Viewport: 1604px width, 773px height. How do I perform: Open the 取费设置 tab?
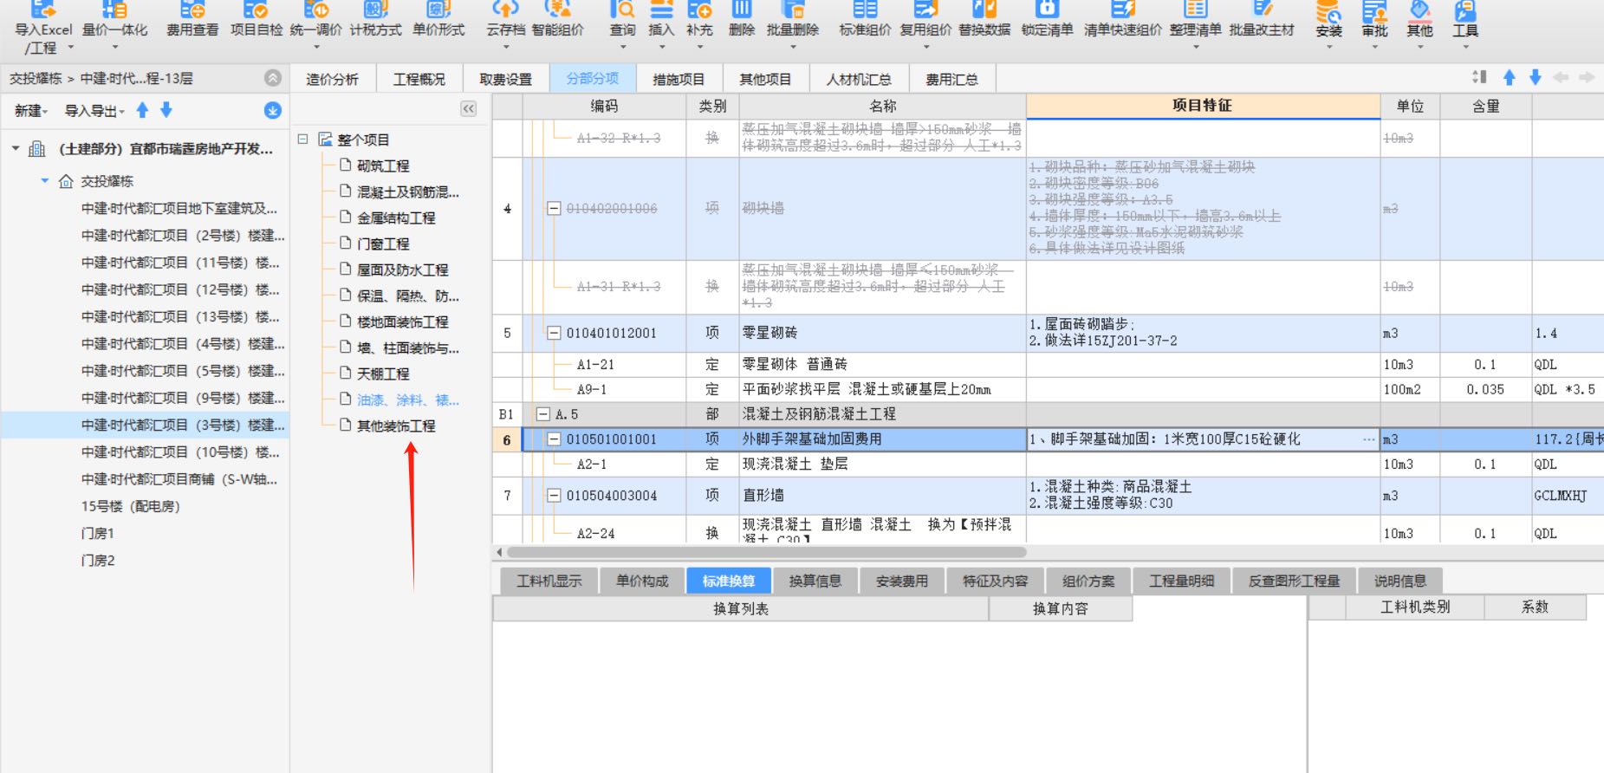coord(506,79)
